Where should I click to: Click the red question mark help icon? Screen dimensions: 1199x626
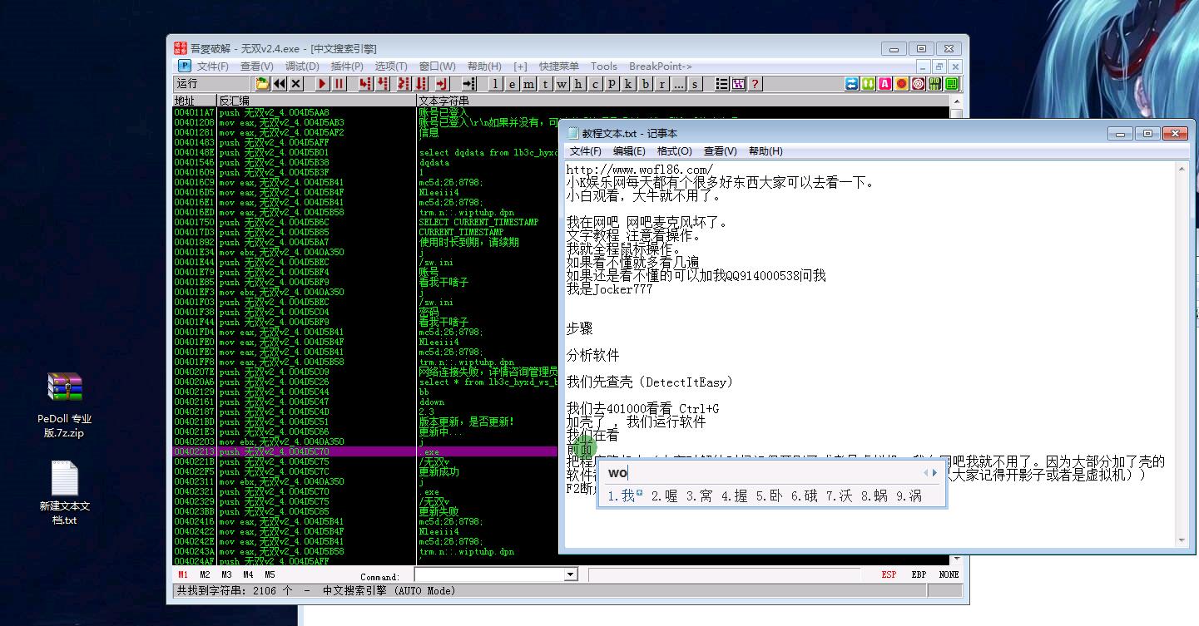[755, 84]
